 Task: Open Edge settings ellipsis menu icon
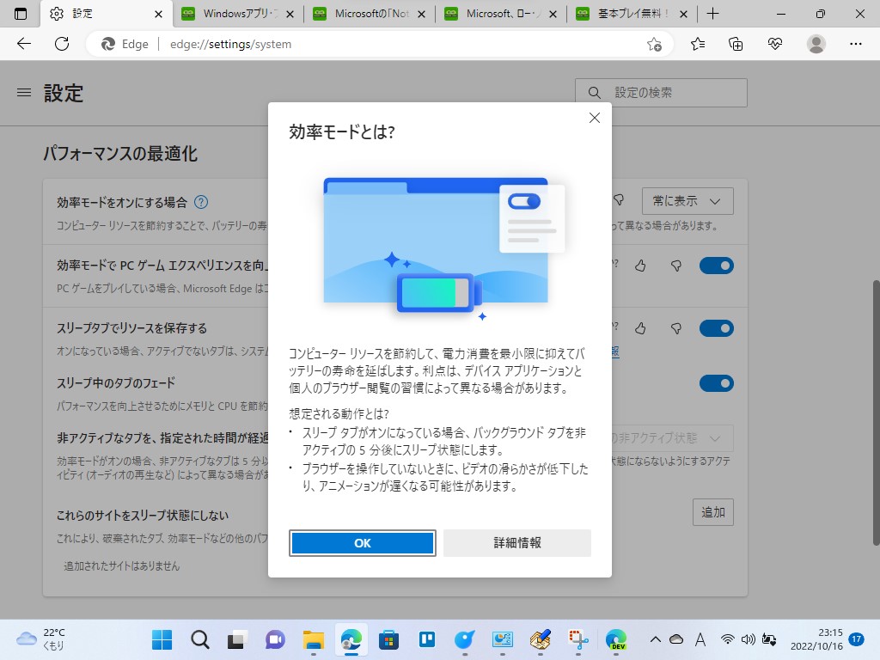point(855,44)
